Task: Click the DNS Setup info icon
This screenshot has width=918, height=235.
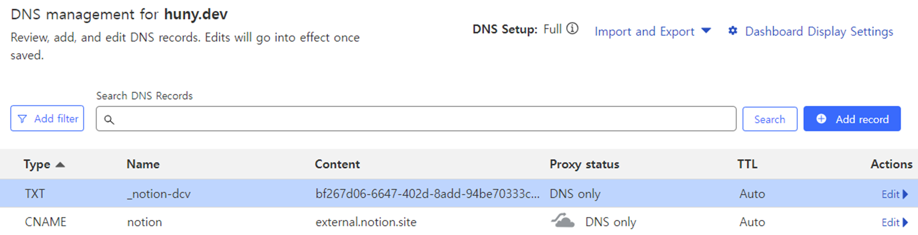Action: [x=573, y=29]
